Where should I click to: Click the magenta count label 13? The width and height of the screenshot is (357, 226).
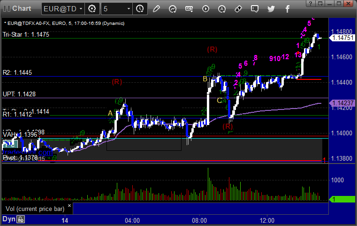[298, 55]
